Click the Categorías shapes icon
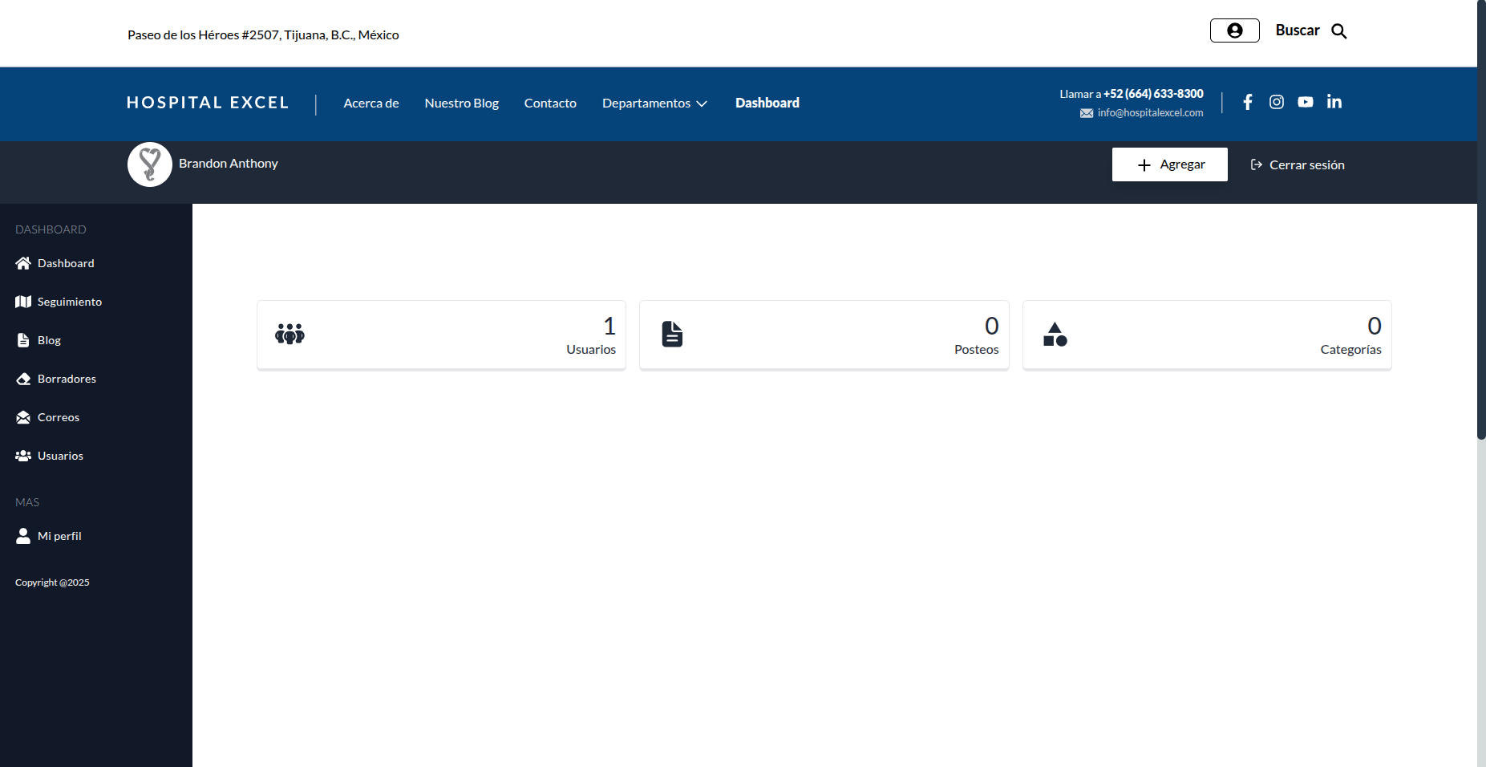This screenshot has height=767, width=1486. (x=1055, y=334)
